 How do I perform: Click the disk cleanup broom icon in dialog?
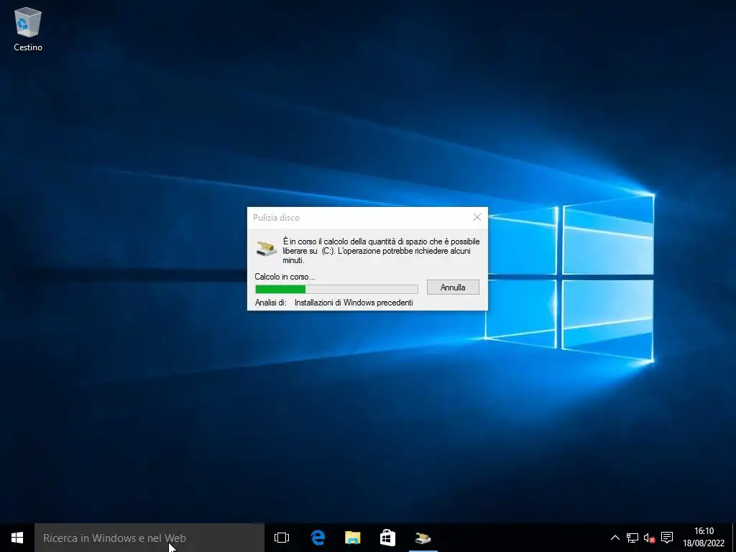(266, 248)
